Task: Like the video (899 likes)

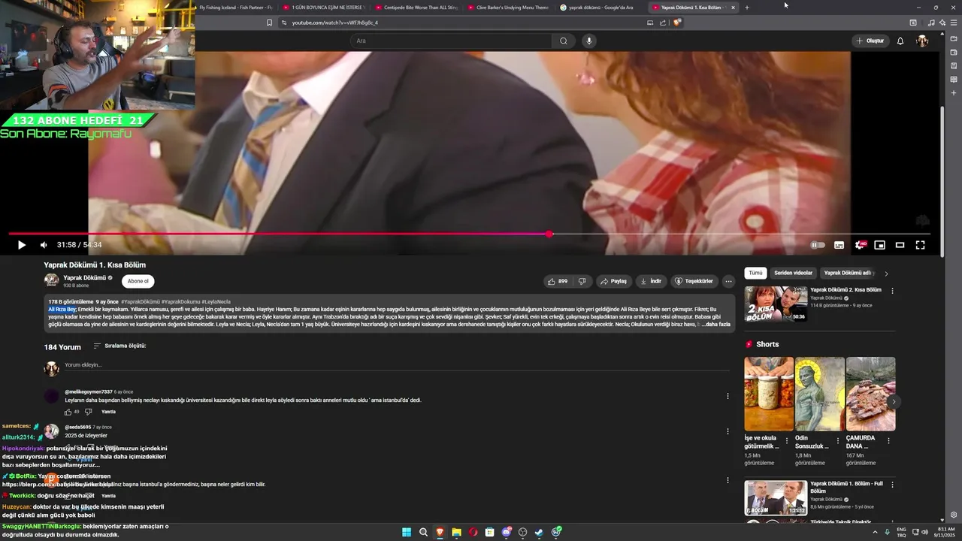Action: point(558,281)
